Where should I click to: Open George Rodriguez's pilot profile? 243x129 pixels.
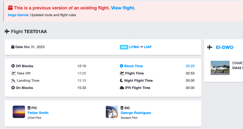[136, 113]
